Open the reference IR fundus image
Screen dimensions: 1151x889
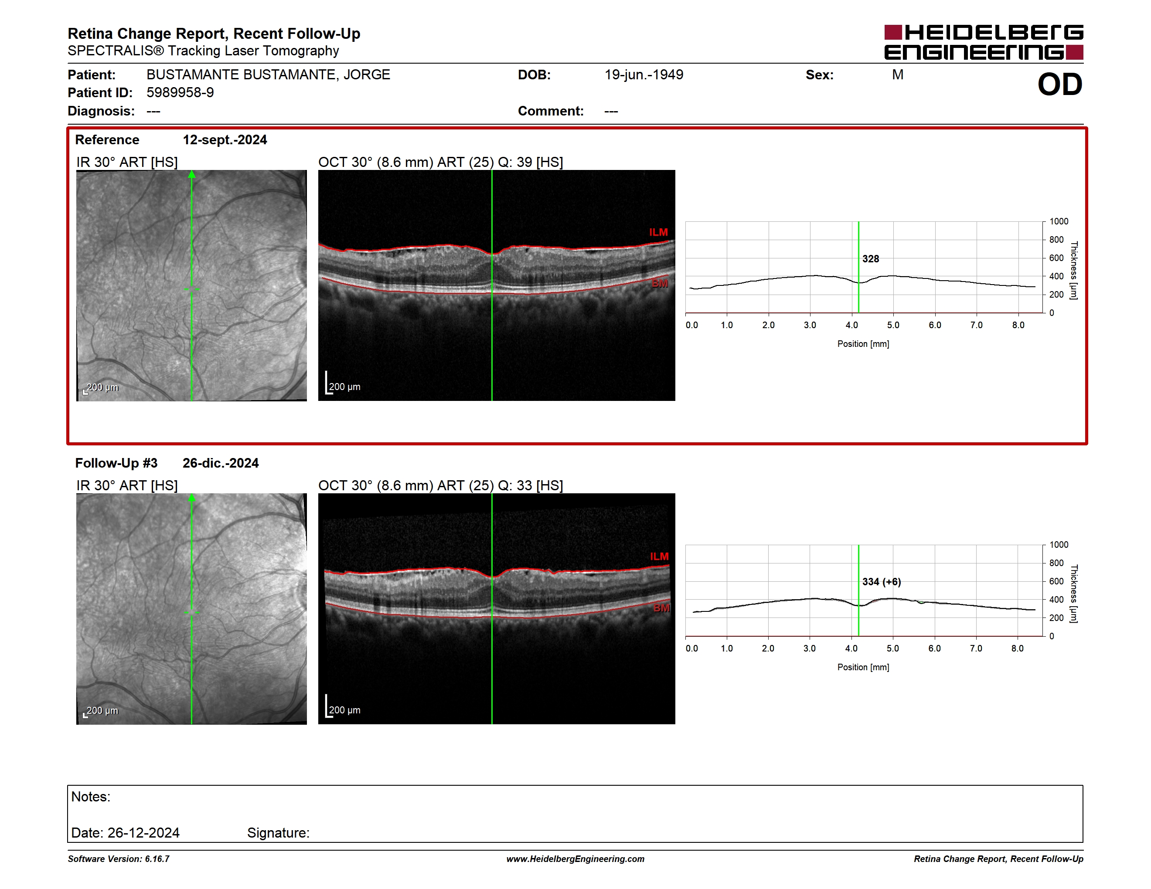[x=191, y=285]
